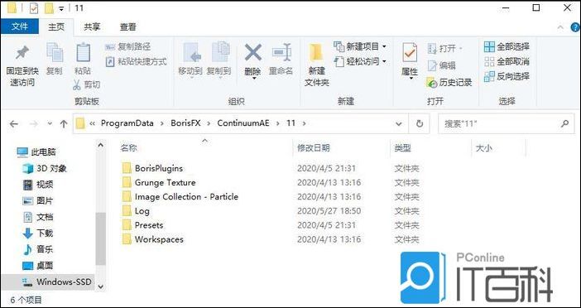The height and width of the screenshot is (308, 581).
Task: Click ProgramData in the address bar
Action: coord(127,123)
